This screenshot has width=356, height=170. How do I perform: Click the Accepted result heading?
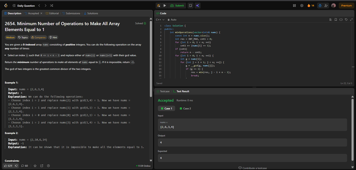pyautogui.click(x=166, y=101)
